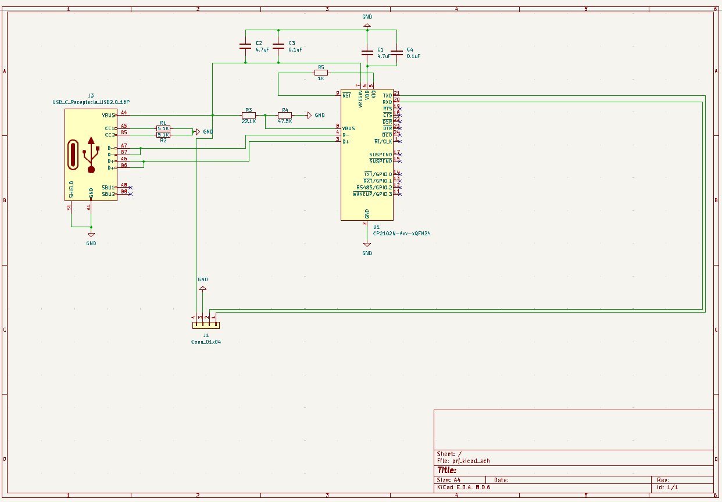Select resistor R1 on the CC1 line
722x502 pixels.
pyautogui.click(x=163, y=128)
